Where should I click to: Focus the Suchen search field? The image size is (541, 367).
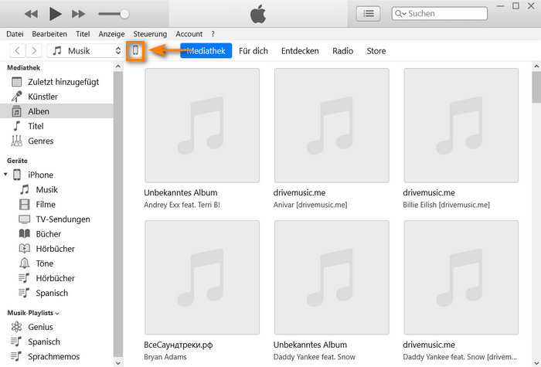(x=440, y=14)
